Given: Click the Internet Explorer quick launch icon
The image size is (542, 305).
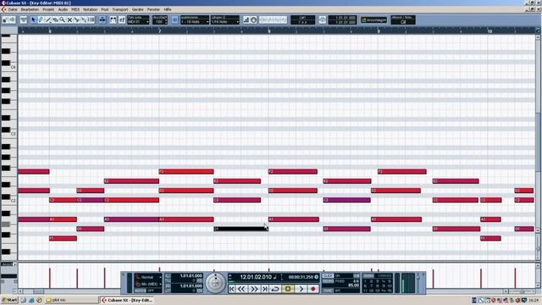Looking at the screenshot, I should pyautogui.click(x=31, y=300).
